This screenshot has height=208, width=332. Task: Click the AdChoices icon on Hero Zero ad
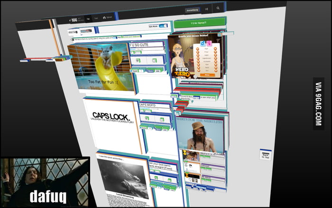click(x=220, y=35)
